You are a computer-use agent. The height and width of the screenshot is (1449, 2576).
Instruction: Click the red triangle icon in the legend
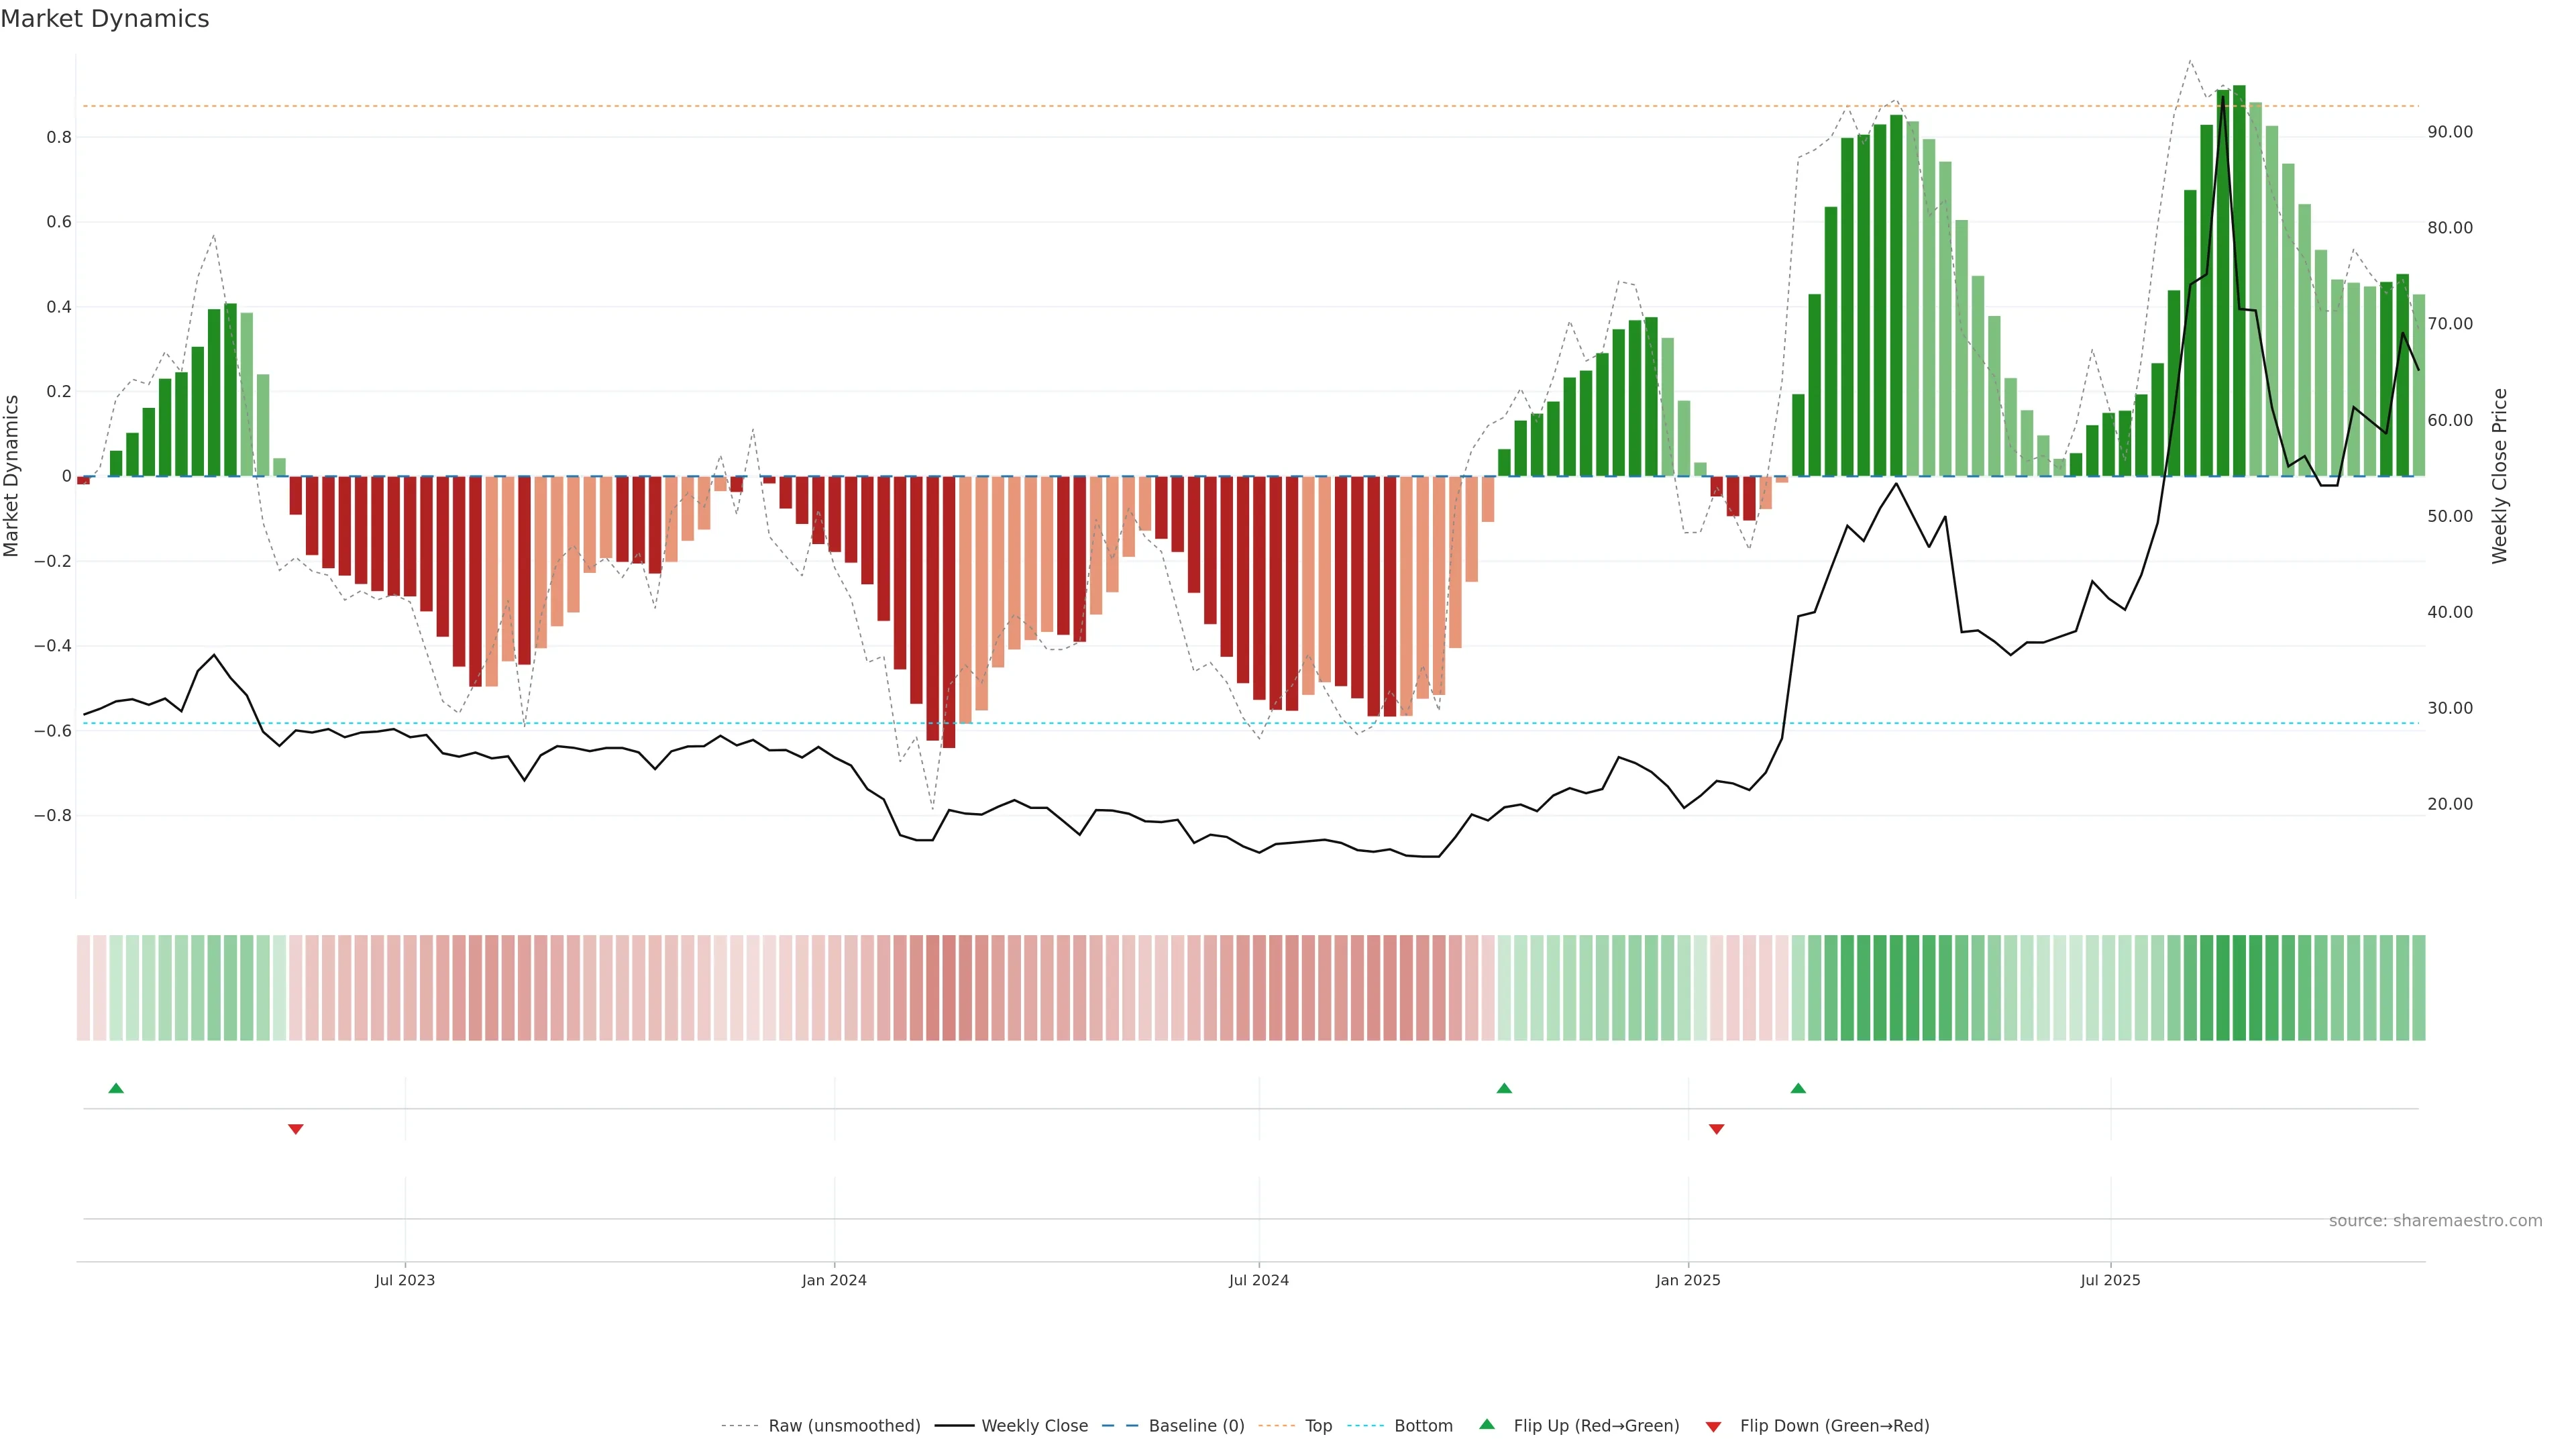coord(1713,1427)
